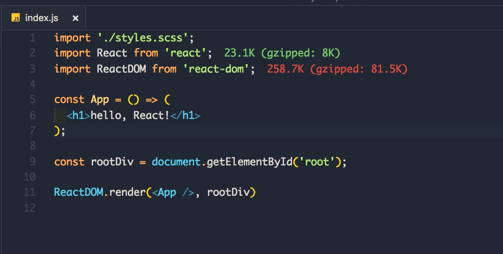This screenshot has width=503, height=254.
Task: Place cursor on ReactDOM in line 3 import
Action: [x=121, y=69]
